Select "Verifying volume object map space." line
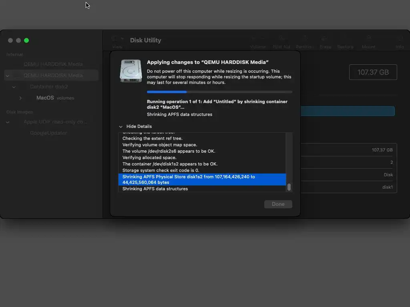The width and height of the screenshot is (410, 307). point(160,145)
